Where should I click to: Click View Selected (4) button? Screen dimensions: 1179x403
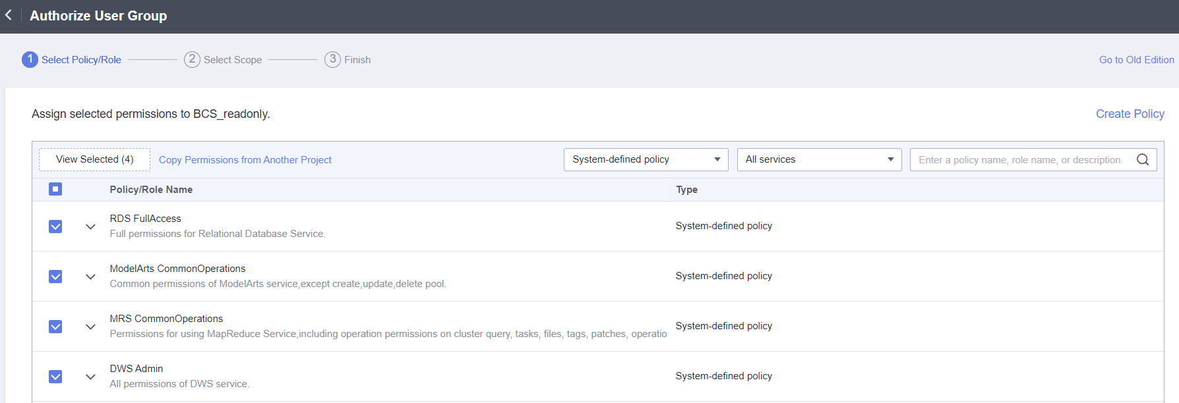[94, 159]
